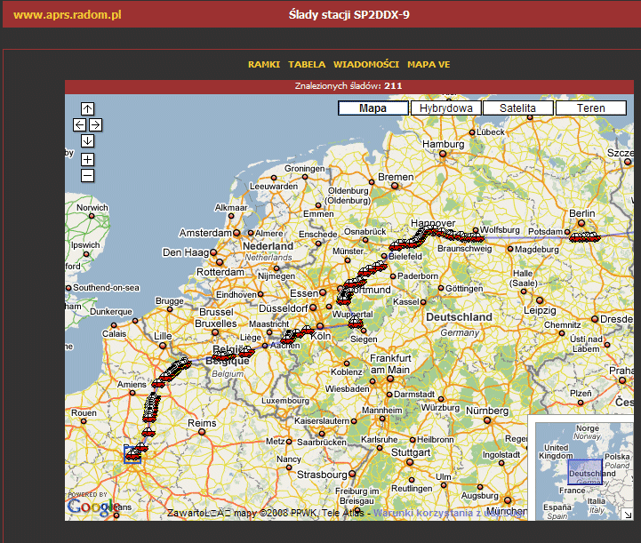The image size is (641, 543).
Task: Click the Strasbourg city label
Action: pos(322,475)
